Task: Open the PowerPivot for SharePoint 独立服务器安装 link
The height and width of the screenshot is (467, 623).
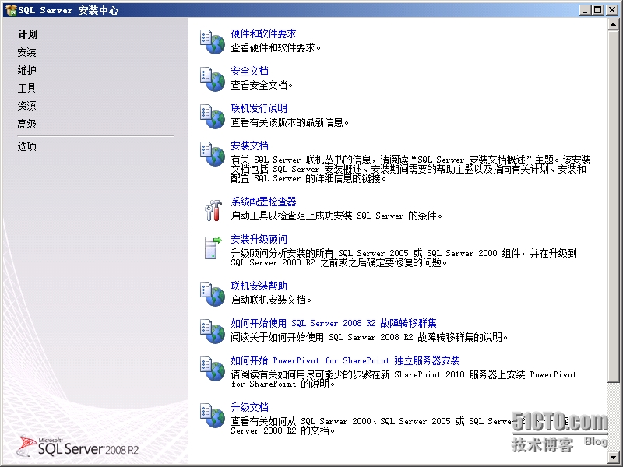Action: point(345,360)
